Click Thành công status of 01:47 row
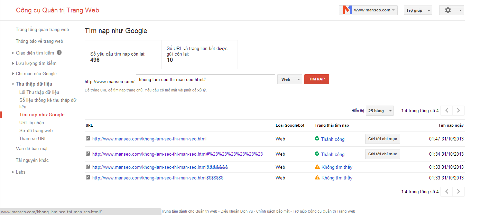Screen dimensions: 481x215 tap(333, 139)
